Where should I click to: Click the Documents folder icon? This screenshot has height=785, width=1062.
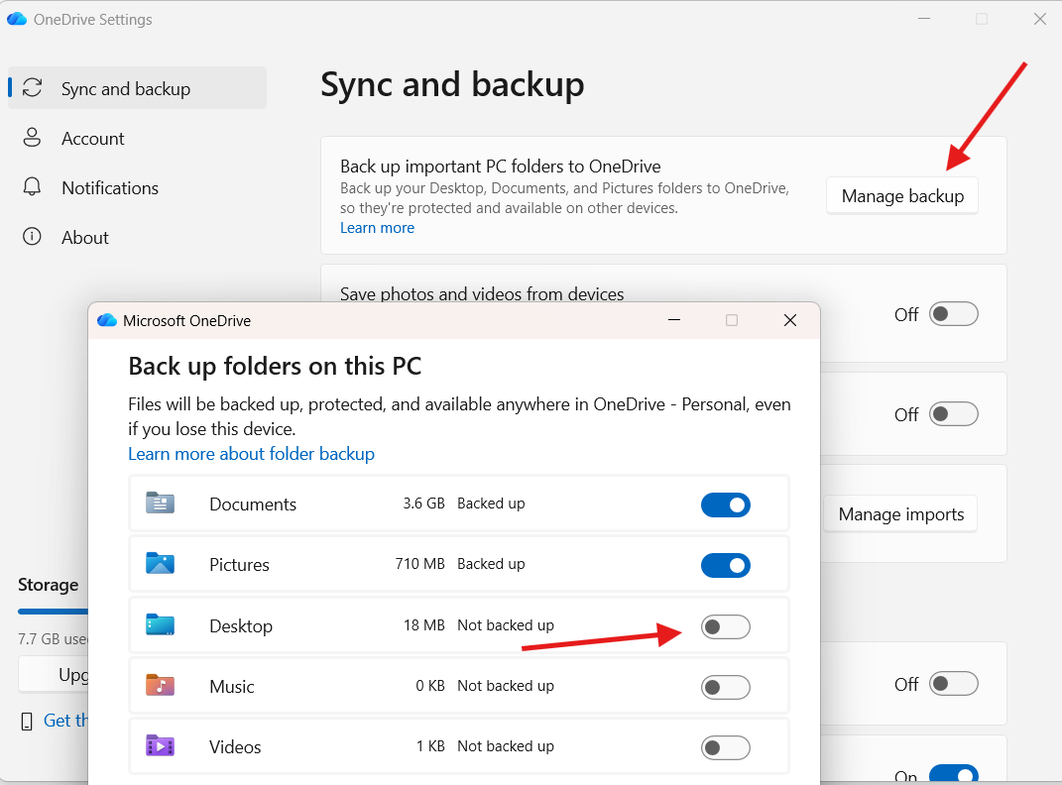pos(160,504)
